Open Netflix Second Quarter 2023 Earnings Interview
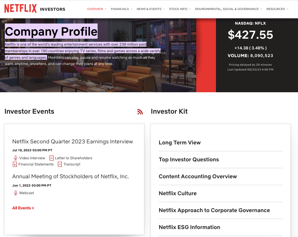 pos(73,142)
